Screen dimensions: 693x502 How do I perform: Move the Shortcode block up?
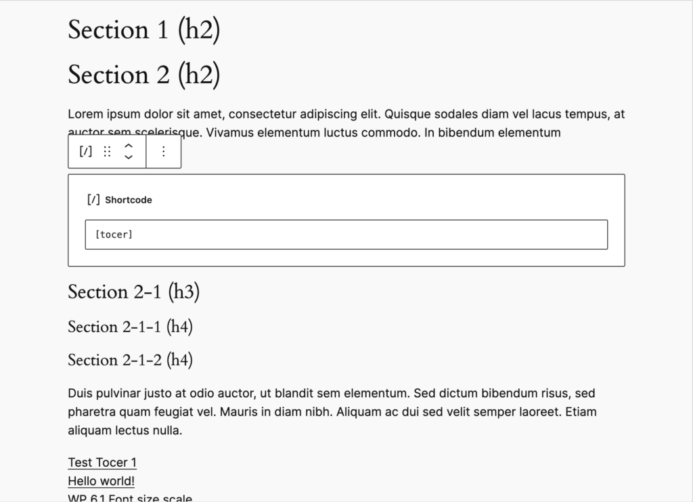pyautogui.click(x=129, y=146)
